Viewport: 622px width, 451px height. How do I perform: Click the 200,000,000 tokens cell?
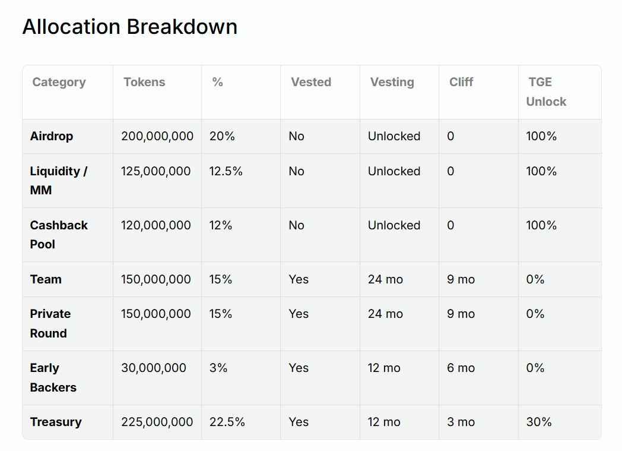pyautogui.click(x=157, y=136)
